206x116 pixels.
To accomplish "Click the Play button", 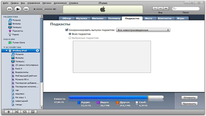I will coord(18,9).
